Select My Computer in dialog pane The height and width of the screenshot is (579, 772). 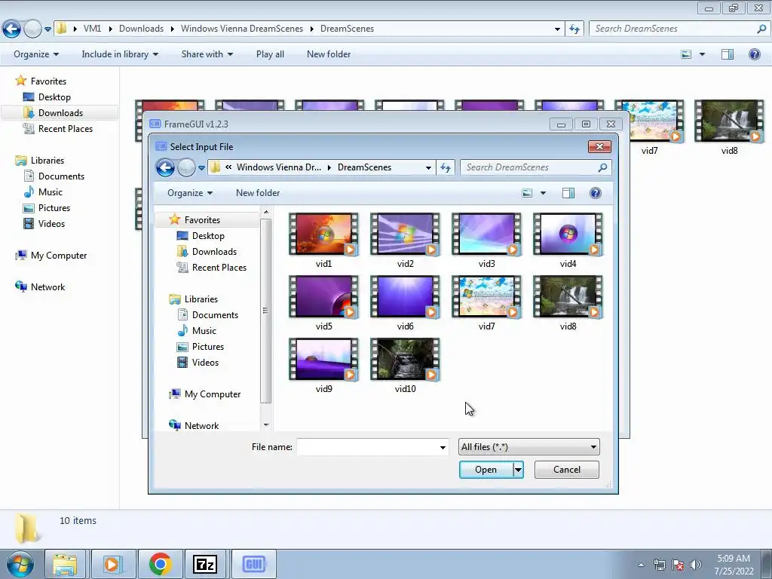coord(212,394)
